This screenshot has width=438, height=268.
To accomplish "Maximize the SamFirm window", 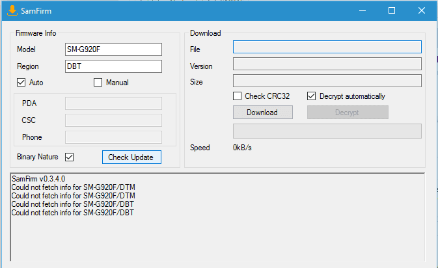I will coord(392,10).
